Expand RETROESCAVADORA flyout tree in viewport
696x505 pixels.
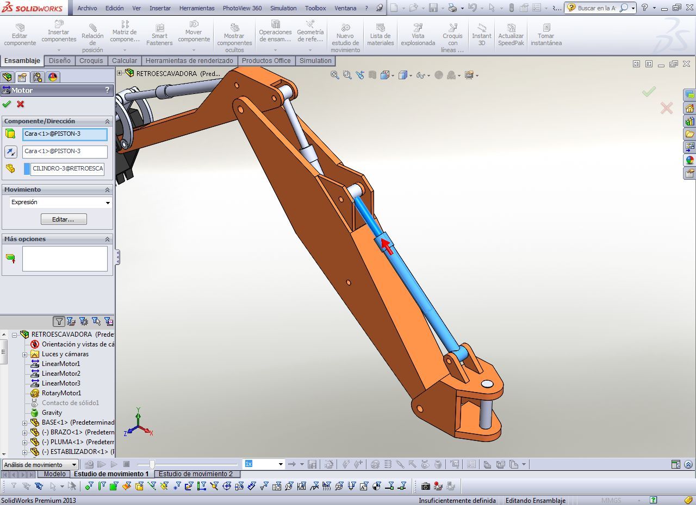120,73
